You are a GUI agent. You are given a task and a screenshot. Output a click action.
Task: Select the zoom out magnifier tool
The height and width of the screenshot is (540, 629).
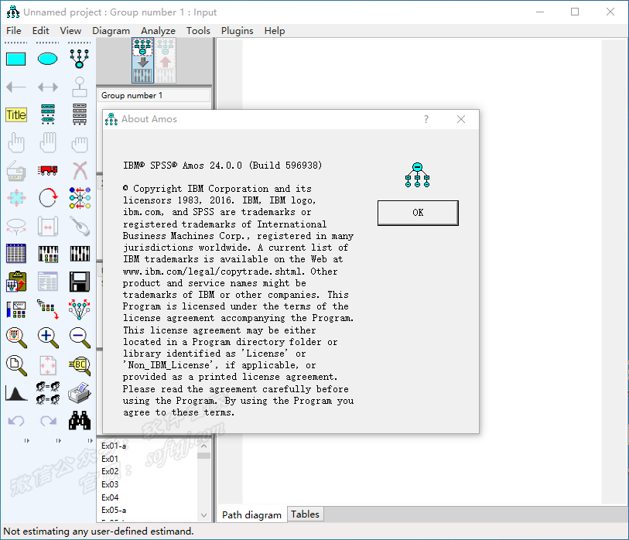(x=80, y=337)
